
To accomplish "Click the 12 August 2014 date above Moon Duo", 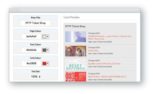I will point(94,48).
